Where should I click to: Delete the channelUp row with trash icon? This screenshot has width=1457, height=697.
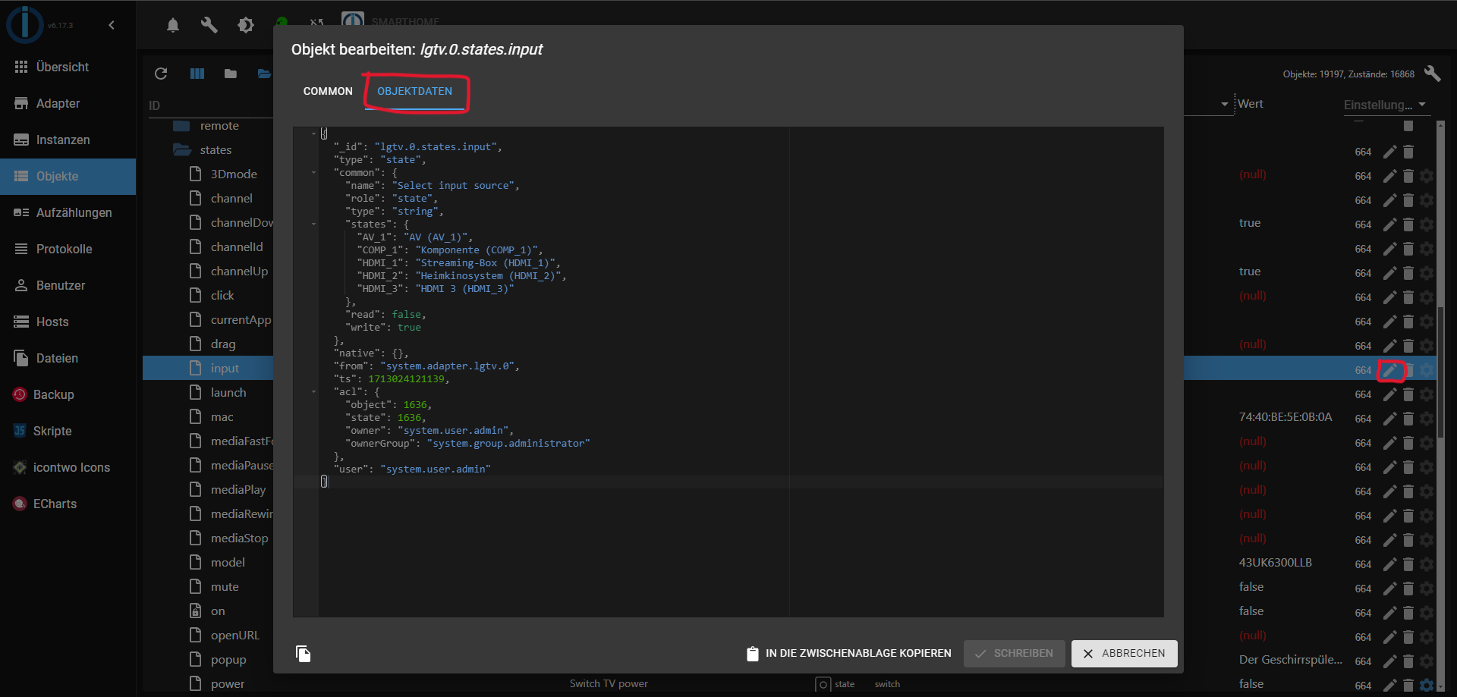tap(1408, 273)
